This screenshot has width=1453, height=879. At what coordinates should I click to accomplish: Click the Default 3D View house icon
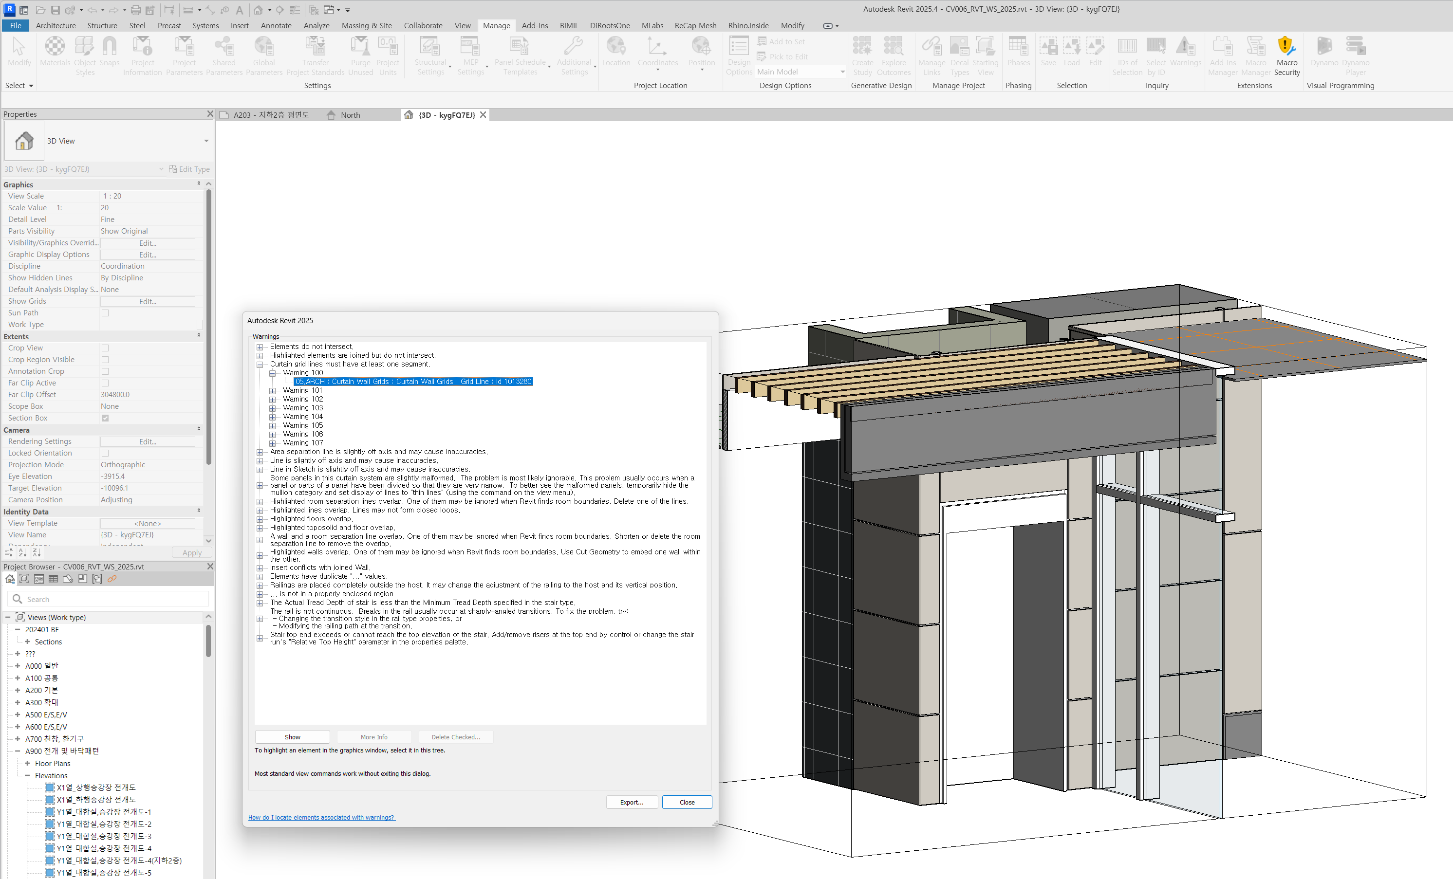258,10
